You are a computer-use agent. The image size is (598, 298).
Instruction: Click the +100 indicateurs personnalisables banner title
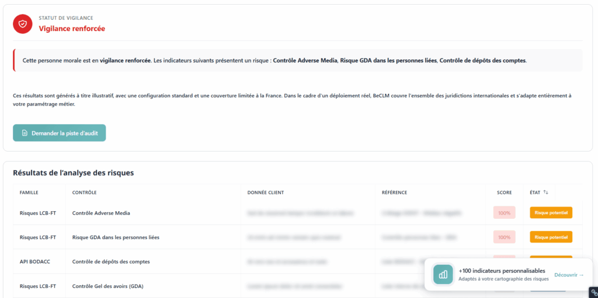click(x=502, y=271)
